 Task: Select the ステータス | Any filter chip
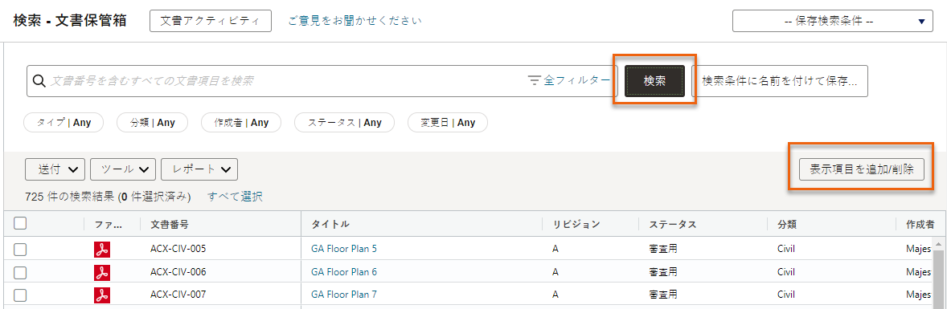coord(344,123)
